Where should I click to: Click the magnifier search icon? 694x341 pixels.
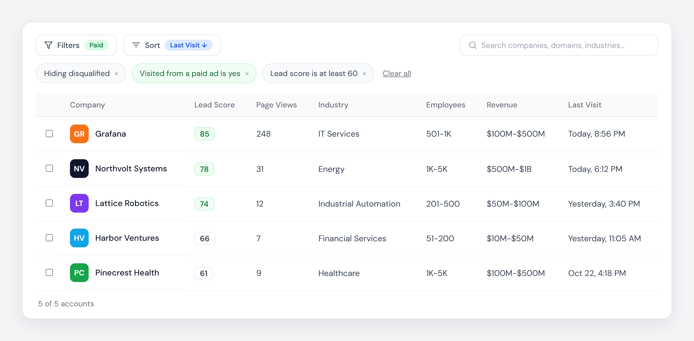473,45
